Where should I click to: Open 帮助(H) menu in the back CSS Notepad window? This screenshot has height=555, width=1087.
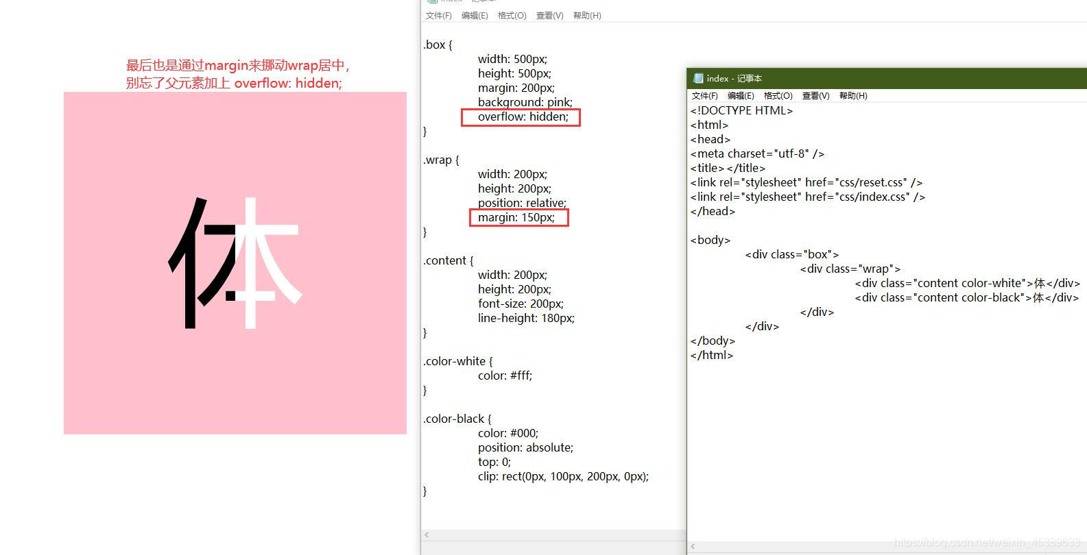(587, 16)
